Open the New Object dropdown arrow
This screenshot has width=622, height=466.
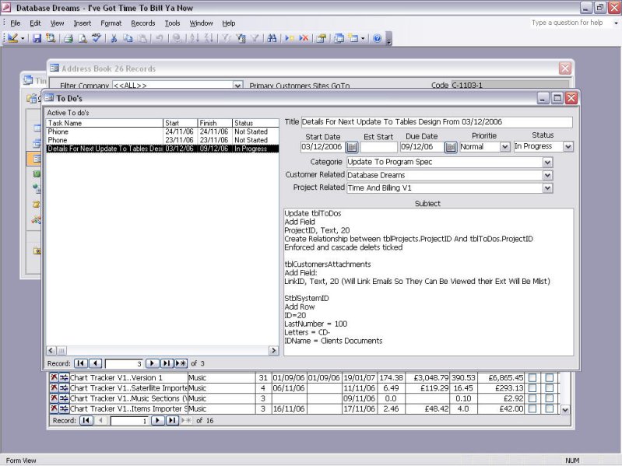363,38
